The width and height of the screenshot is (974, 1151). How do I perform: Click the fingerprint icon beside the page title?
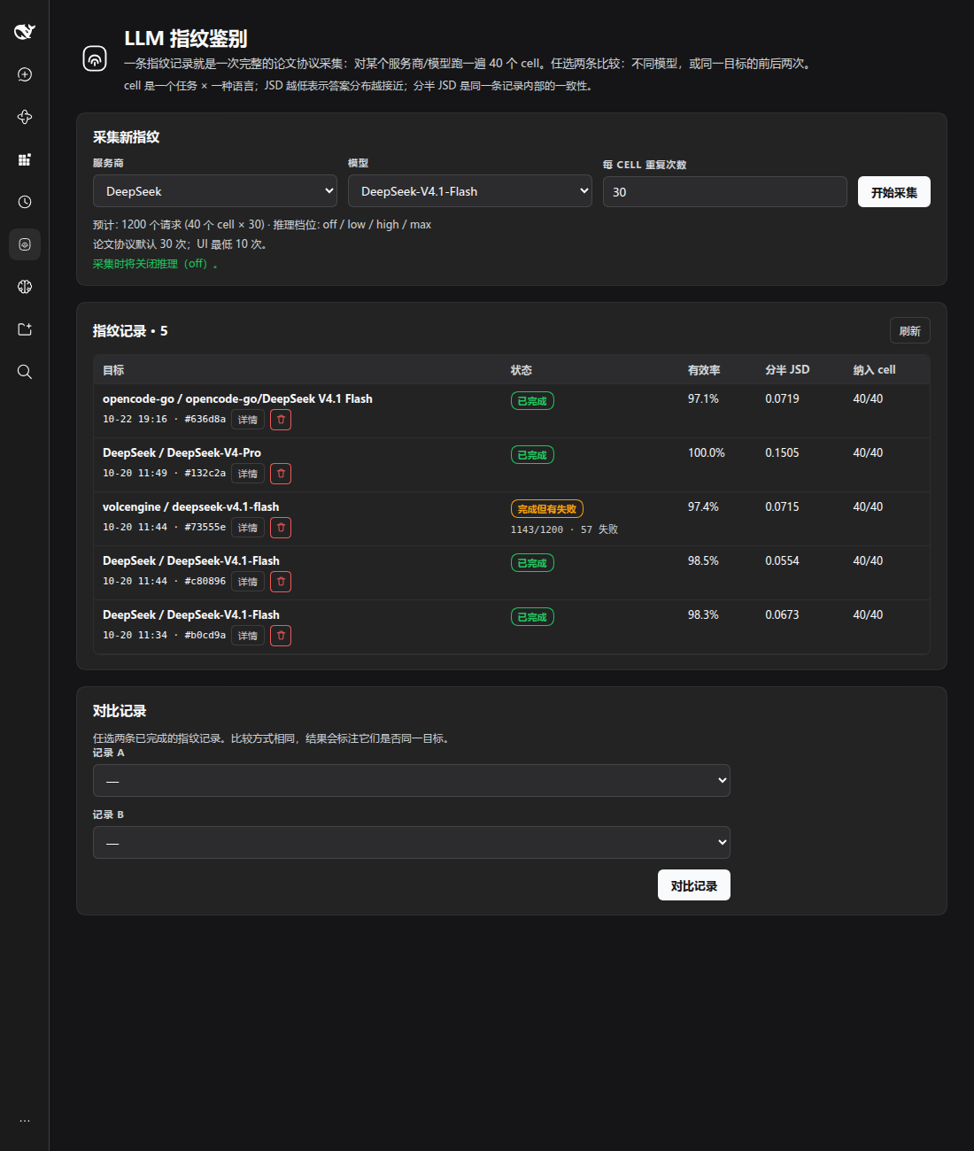pyautogui.click(x=95, y=58)
